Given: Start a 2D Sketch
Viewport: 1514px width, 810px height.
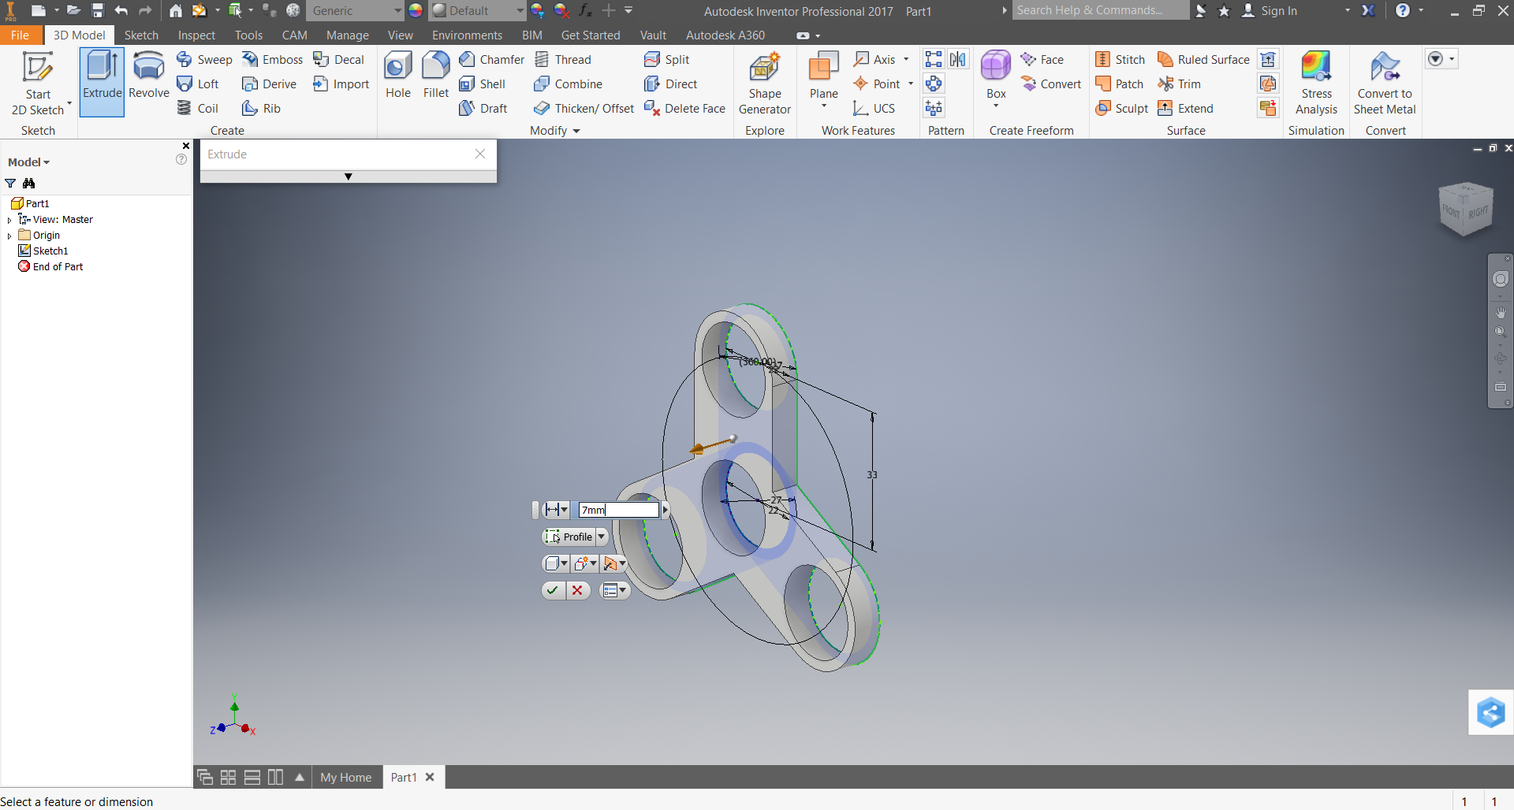Looking at the screenshot, I should click(x=38, y=84).
